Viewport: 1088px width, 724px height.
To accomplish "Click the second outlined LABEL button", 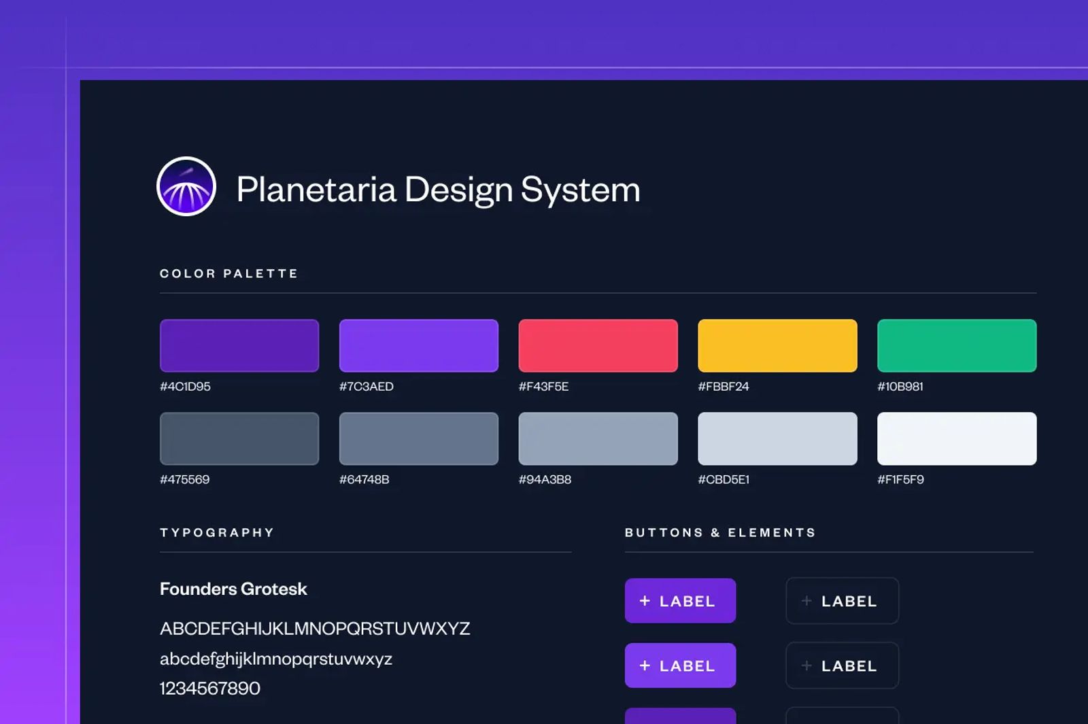I will coord(842,666).
